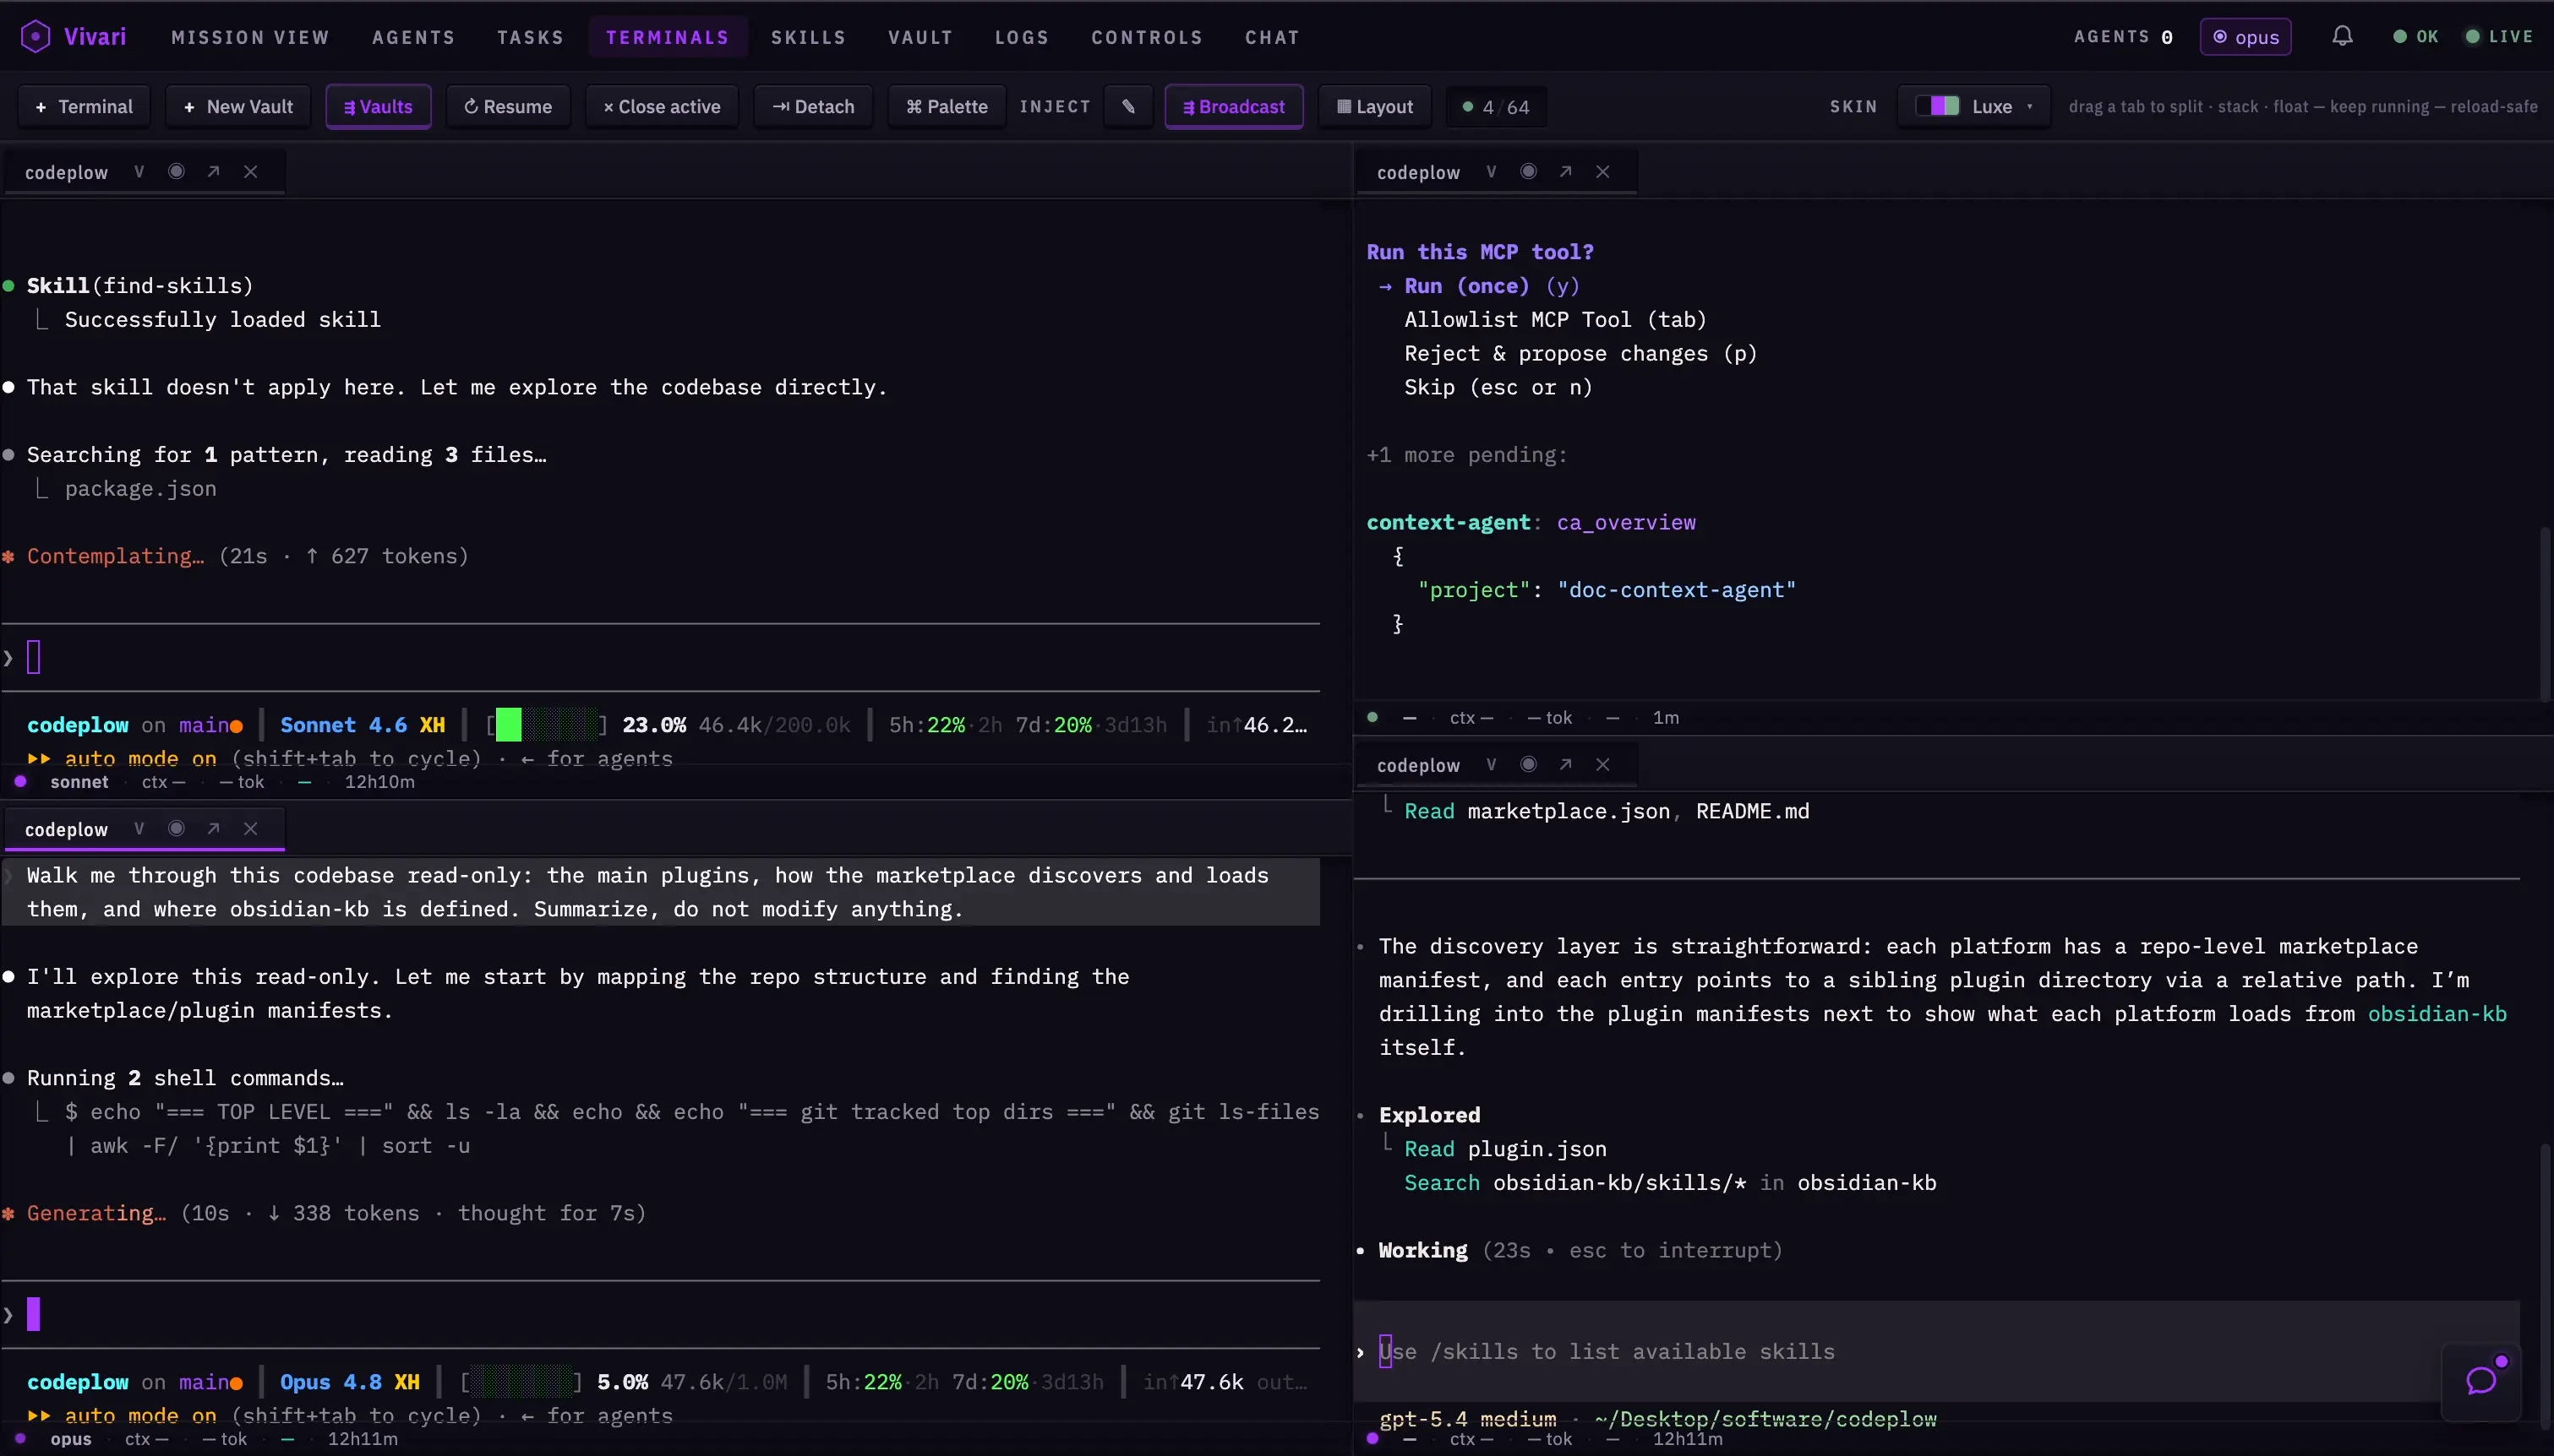This screenshot has height=1456, width=2554.
Task: Toggle the record dot on top-left codeplow tab
Action: pyautogui.click(x=176, y=172)
